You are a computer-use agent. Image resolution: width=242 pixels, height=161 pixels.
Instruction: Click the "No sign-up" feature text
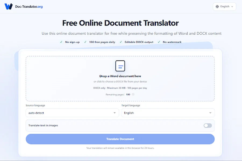coord(72,42)
